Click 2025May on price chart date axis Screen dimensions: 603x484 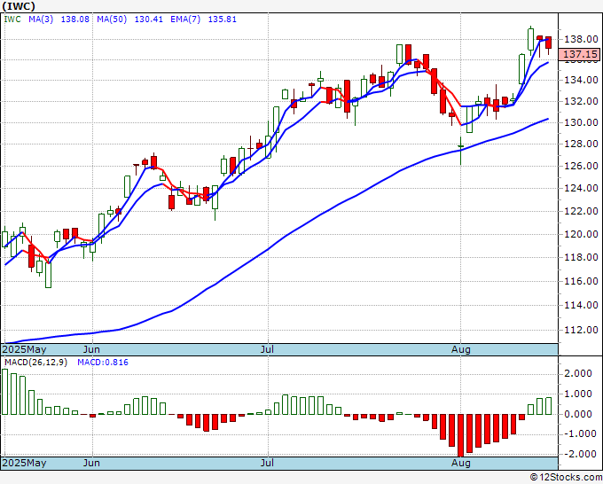coord(24,350)
